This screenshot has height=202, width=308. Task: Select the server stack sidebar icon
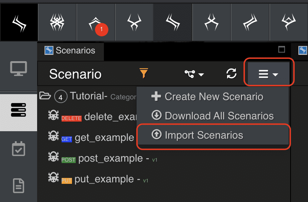pyautogui.click(x=19, y=110)
